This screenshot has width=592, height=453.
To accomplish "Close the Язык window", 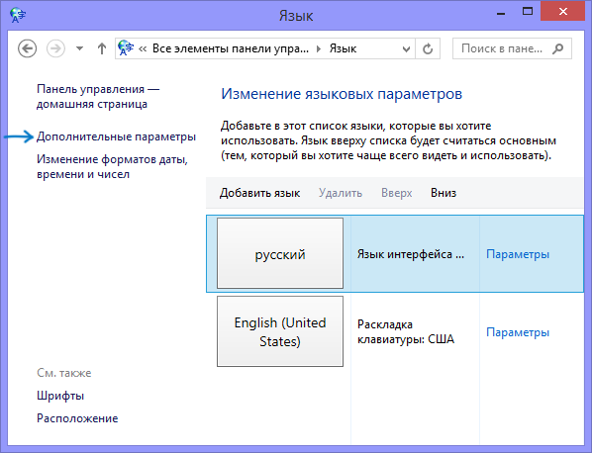I will (x=563, y=11).
